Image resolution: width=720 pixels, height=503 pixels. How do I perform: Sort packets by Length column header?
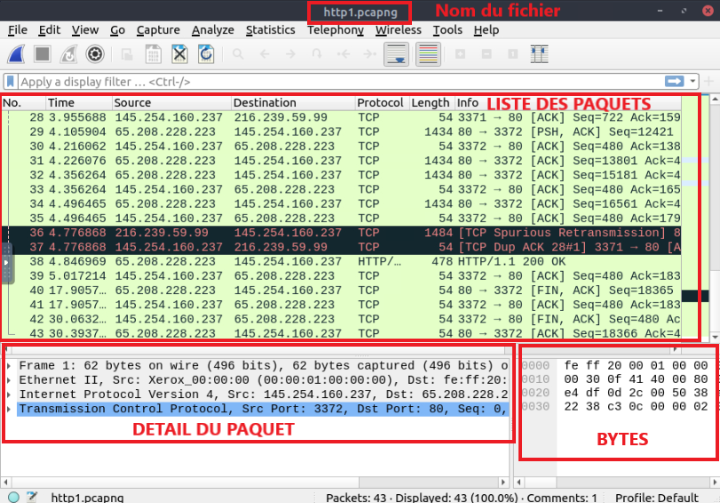431,102
